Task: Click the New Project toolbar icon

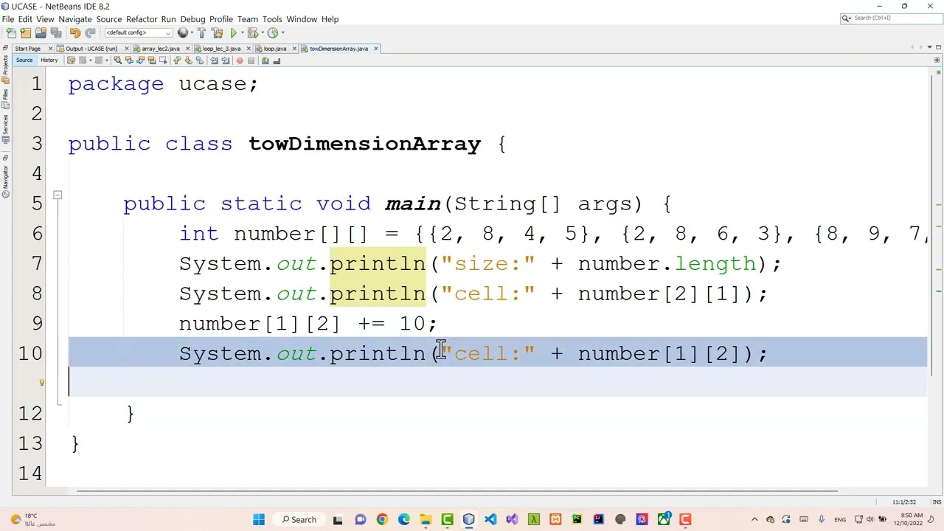Action: pos(26,32)
